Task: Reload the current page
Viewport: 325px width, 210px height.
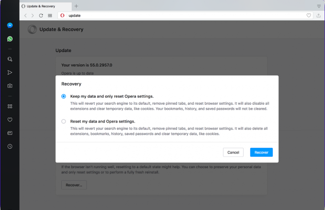Action: (x=41, y=15)
